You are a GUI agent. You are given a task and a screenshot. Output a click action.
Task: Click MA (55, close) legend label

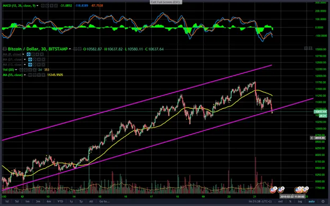pyautogui.click(x=13, y=75)
